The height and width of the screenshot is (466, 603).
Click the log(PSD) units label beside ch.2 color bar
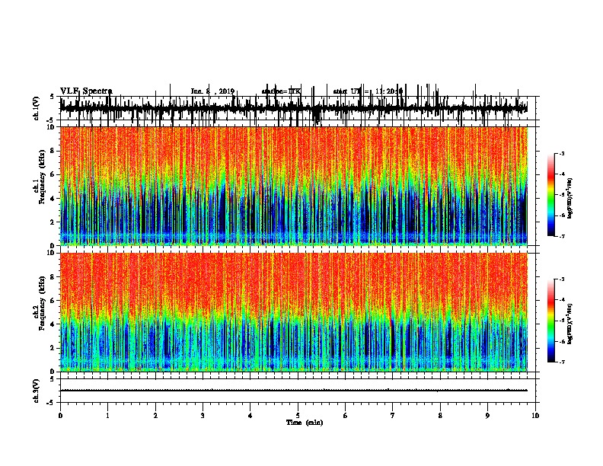(x=570, y=324)
